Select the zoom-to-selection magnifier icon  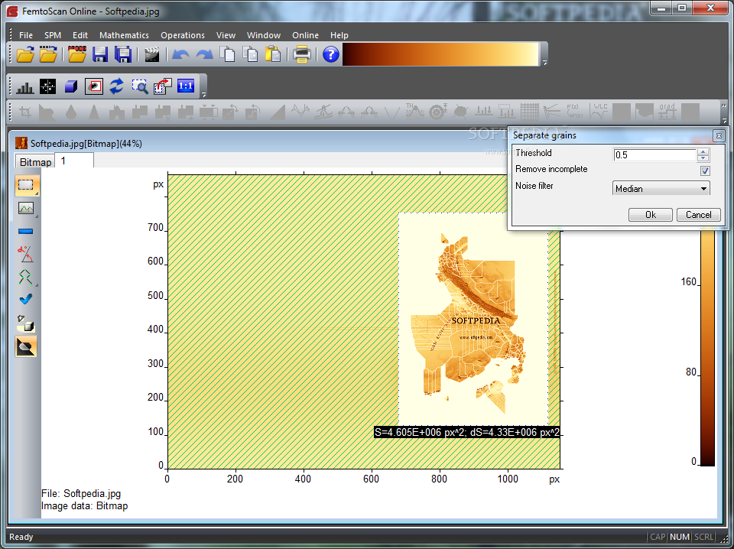pos(139,86)
